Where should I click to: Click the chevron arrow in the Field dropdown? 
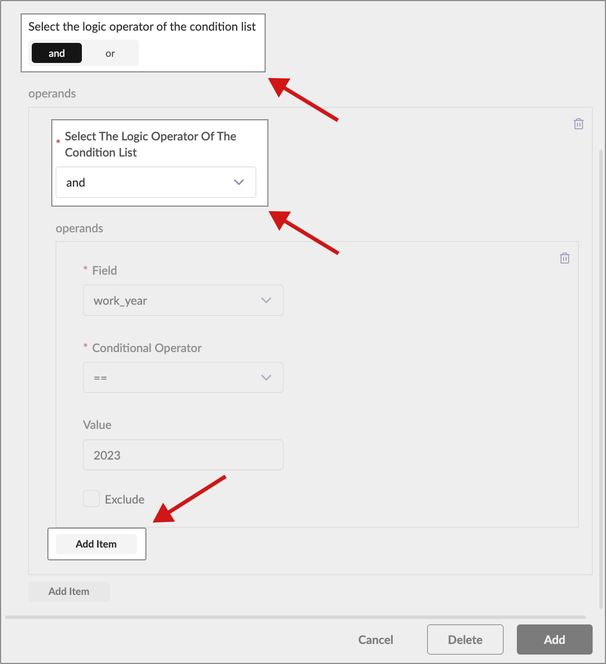pyautogui.click(x=266, y=301)
